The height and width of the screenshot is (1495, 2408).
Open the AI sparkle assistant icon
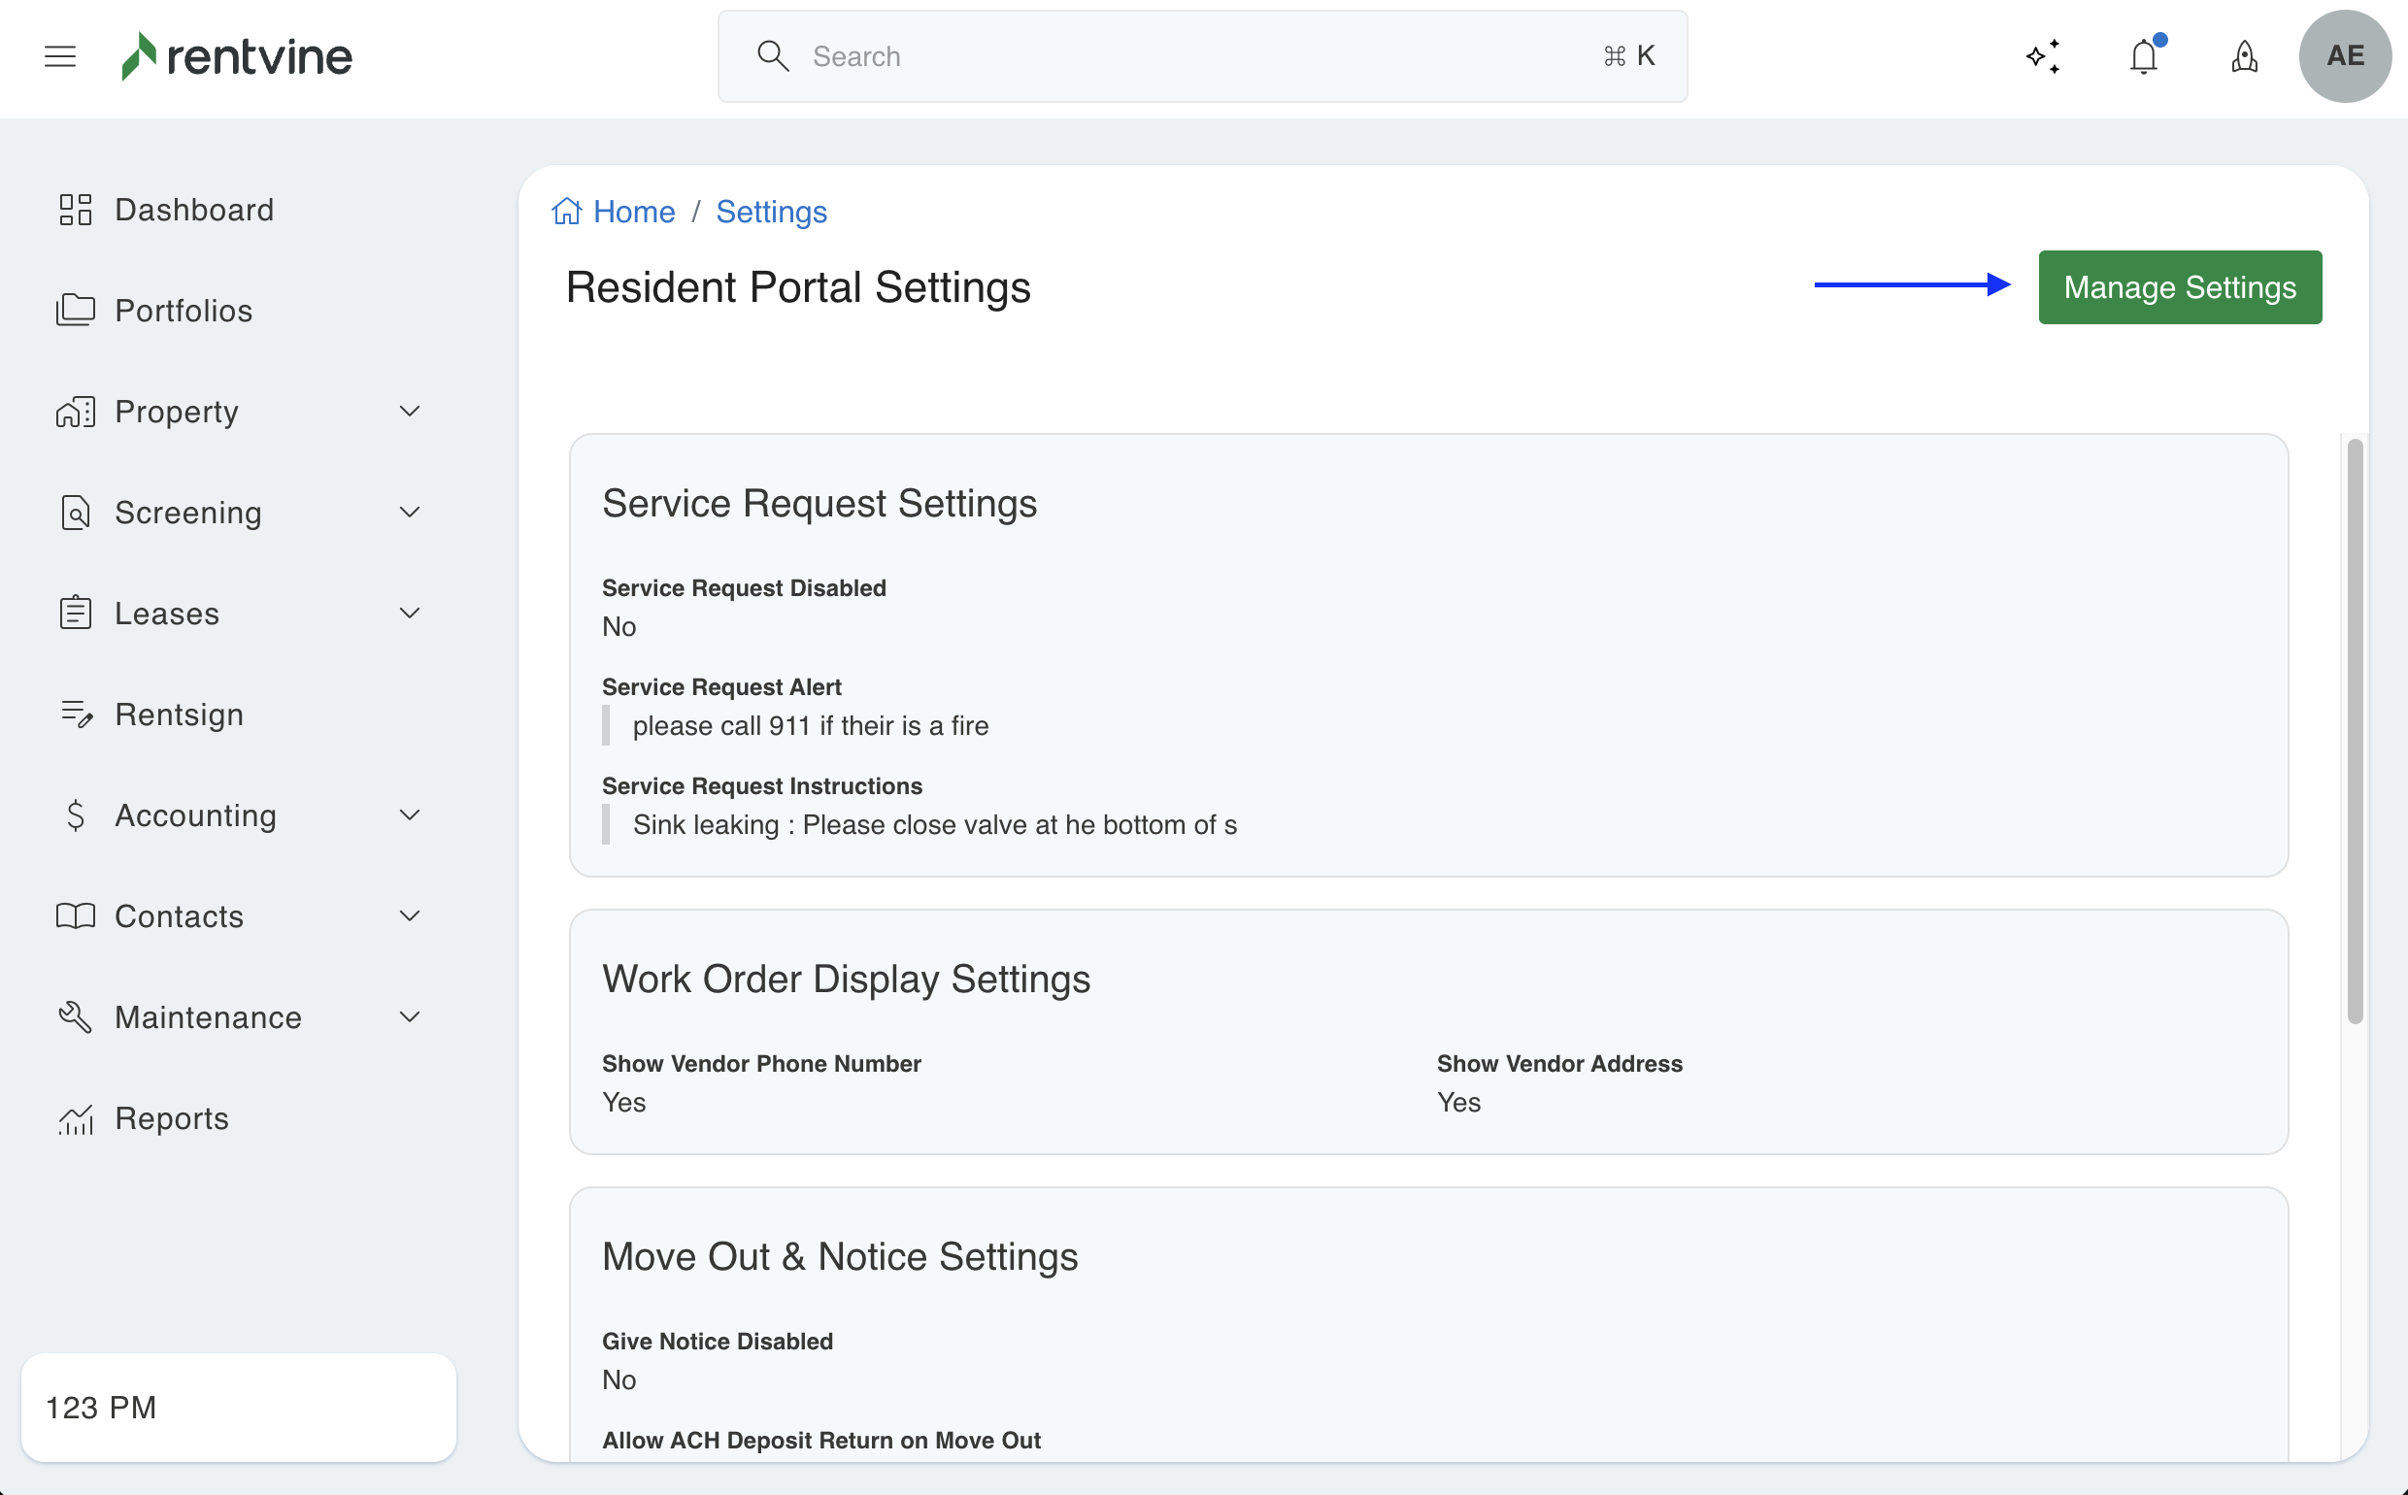2043,56
